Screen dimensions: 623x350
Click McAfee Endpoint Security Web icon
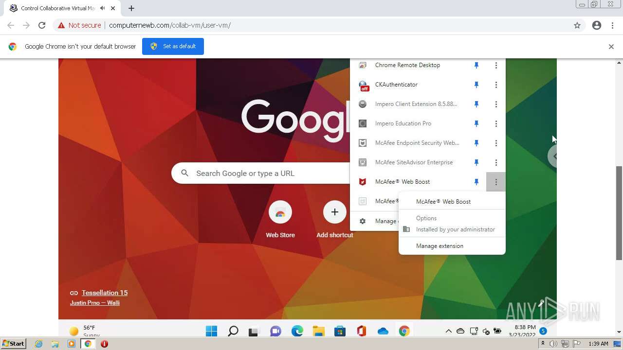pos(363,143)
